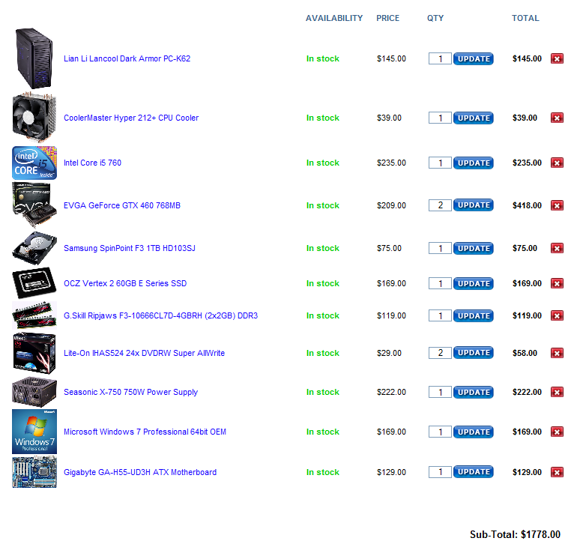Update quantity for G.Skill Ripjaws RAM
Screen dimensions: 586x547
(x=474, y=315)
